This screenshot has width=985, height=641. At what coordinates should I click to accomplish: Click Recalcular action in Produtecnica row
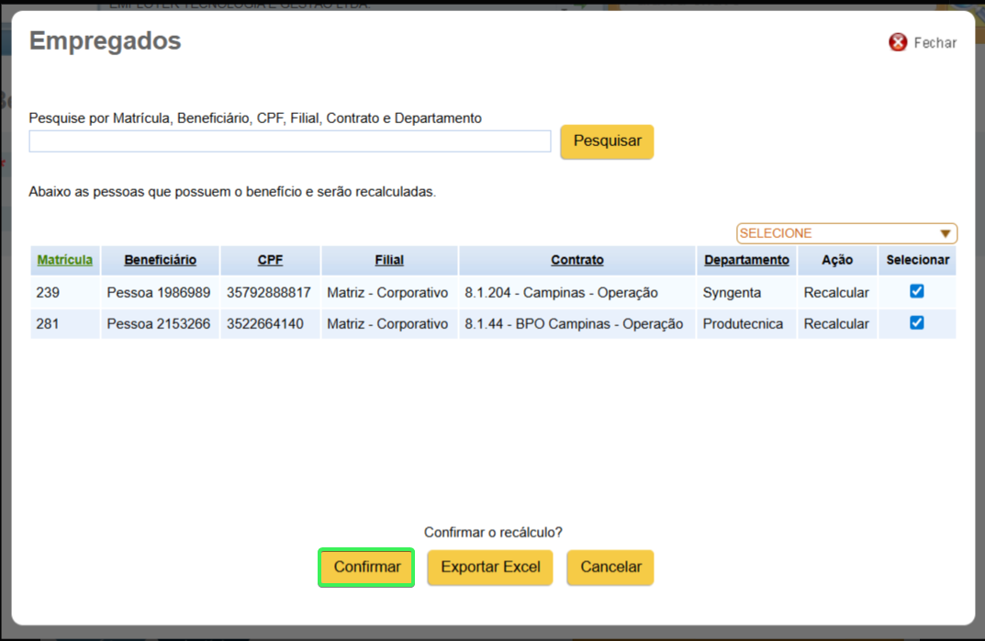tap(836, 324)
